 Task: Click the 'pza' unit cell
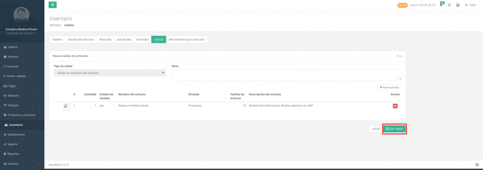102,105
